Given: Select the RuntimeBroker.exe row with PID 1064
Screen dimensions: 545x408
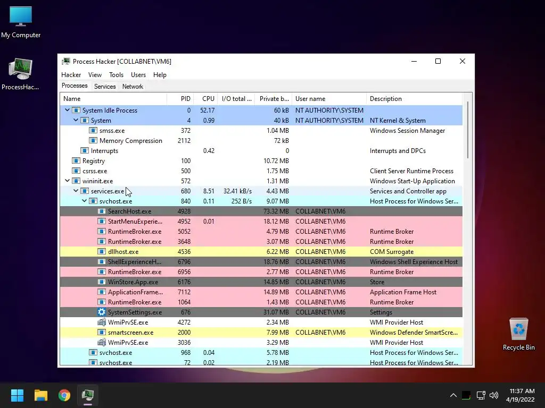Looking at the screenshot, I should click(x=261, y=302).
